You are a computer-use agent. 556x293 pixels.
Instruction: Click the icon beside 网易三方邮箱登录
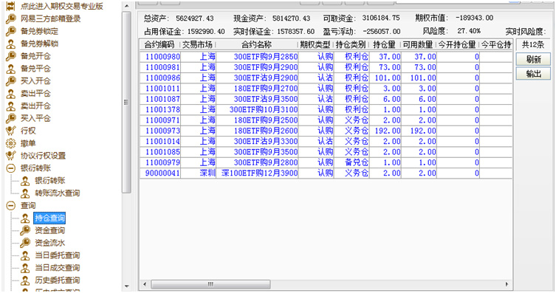click(x=11, y=18)
